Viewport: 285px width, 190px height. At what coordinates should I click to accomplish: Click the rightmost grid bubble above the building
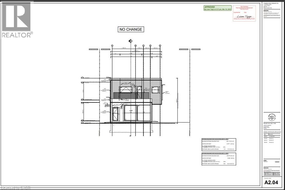pyautogui.click(x=160, y=45)
